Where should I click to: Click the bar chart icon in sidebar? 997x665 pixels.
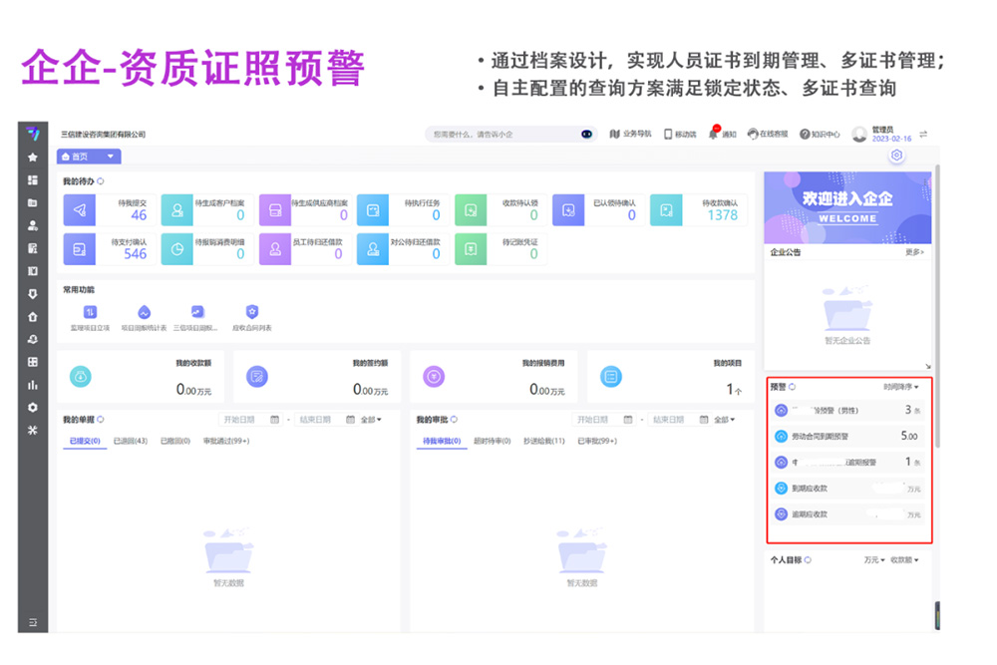[33, 385]
